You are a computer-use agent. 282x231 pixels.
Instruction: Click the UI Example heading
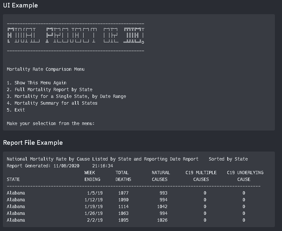(x=20, y=5)
